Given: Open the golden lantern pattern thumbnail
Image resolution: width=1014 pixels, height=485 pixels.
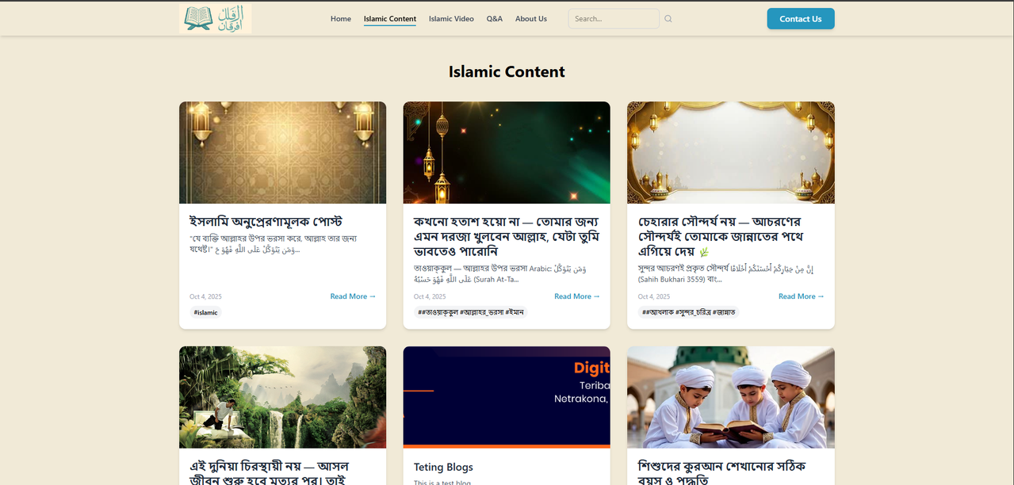Looking at the screenshot, I should [282, 153].
